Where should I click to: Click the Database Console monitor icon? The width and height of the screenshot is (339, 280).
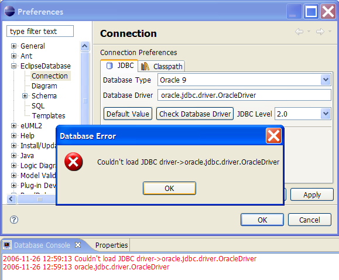click(7, 245)
